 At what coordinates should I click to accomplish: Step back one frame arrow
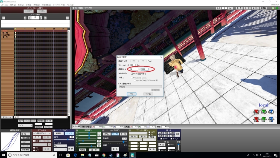point(29,18)
